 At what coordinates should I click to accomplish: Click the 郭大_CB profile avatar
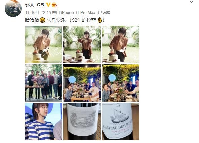(x=13, y=8)
